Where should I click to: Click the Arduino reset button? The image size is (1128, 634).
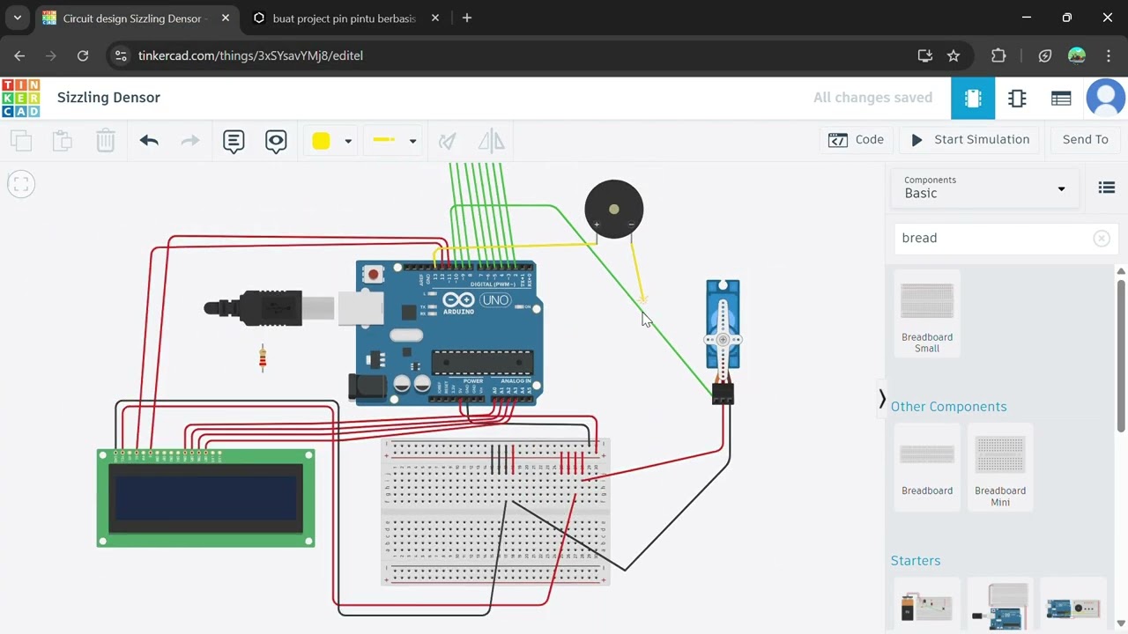pyautogui.click(x=374, y=275)
